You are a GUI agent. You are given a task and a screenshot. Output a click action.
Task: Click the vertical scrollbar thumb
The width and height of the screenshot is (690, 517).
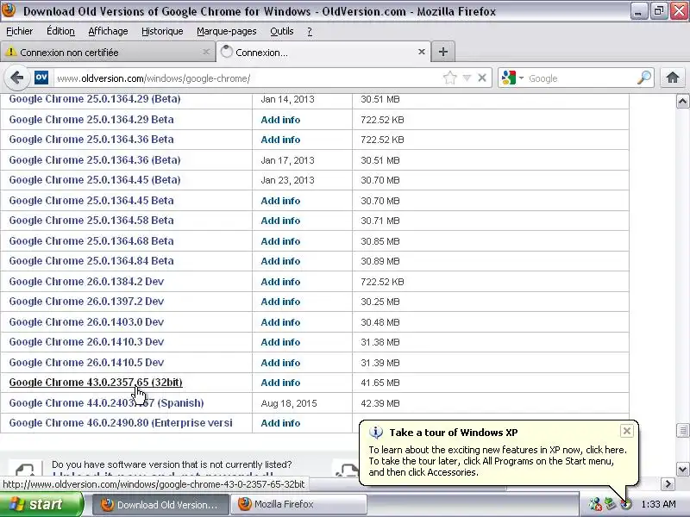682,430
